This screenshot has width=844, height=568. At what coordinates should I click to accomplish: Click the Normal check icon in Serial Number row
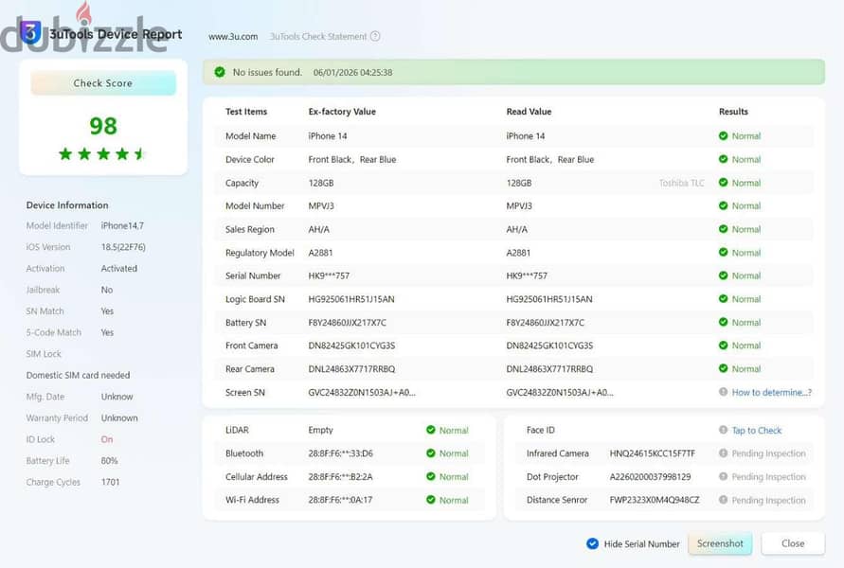[723, 275]
